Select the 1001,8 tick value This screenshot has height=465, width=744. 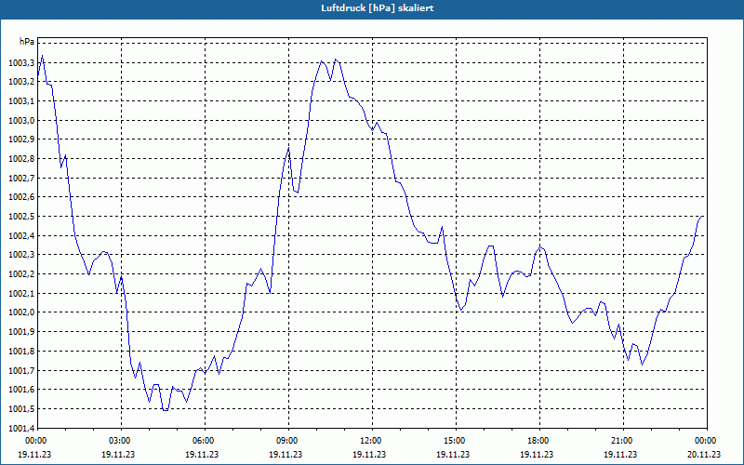tap(21, 352)
